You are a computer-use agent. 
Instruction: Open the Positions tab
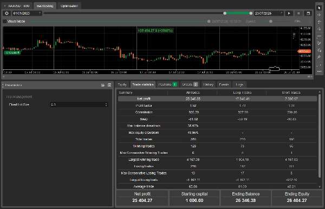pos(167,84)
